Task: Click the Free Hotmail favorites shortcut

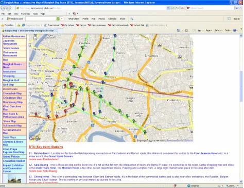Action: coord(51,25)
